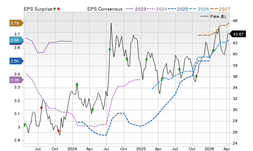Click the EPS Consensus legend label

coord(105,9)
